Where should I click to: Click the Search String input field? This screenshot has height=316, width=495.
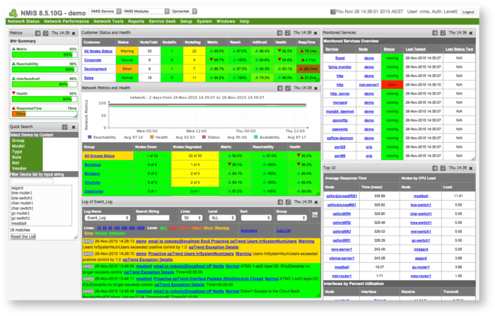tap(153, 218)
